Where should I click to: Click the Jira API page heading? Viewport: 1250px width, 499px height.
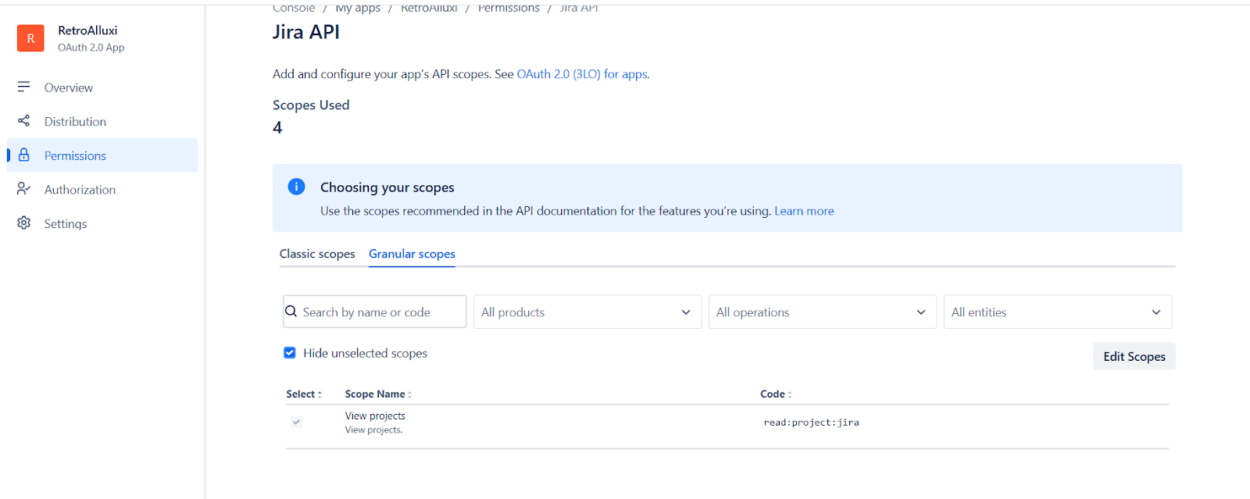click(x=306, y=32)
